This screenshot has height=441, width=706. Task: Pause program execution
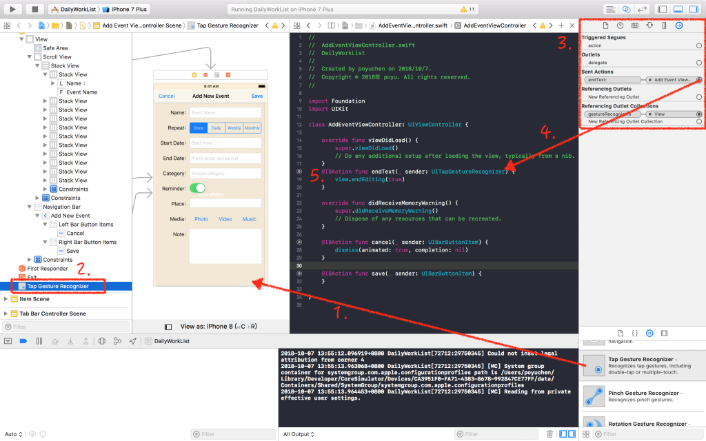click(39, 340)
